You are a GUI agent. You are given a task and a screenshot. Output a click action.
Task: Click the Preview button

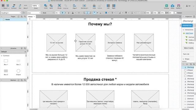167,6
